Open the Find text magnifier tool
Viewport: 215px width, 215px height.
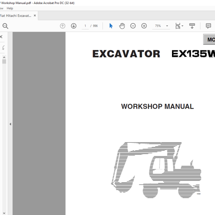tap(6, 26)
